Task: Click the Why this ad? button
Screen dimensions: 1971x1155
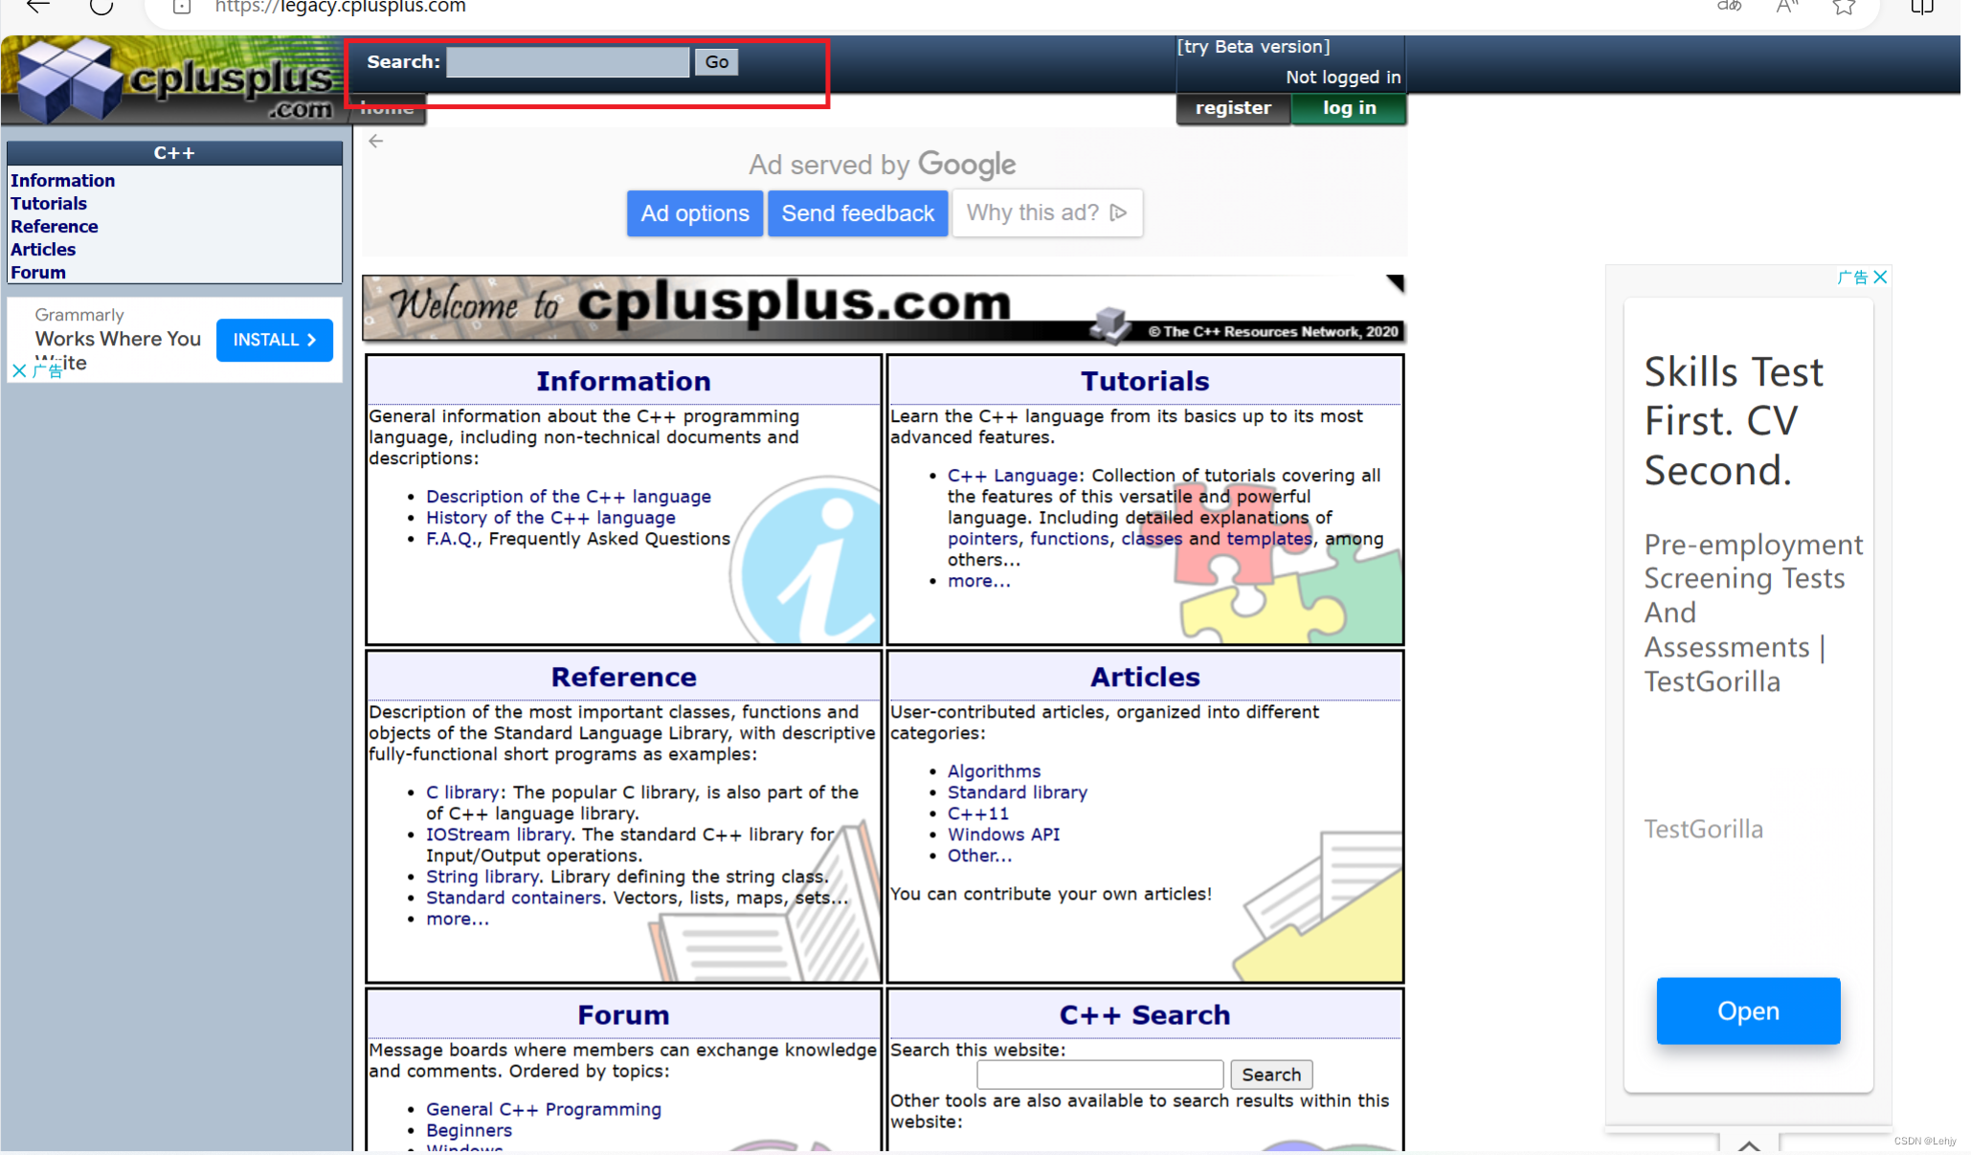Action: point(1047,212)
